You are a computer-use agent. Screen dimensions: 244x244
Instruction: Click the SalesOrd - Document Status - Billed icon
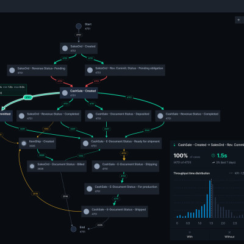click(x=32, y=166)
